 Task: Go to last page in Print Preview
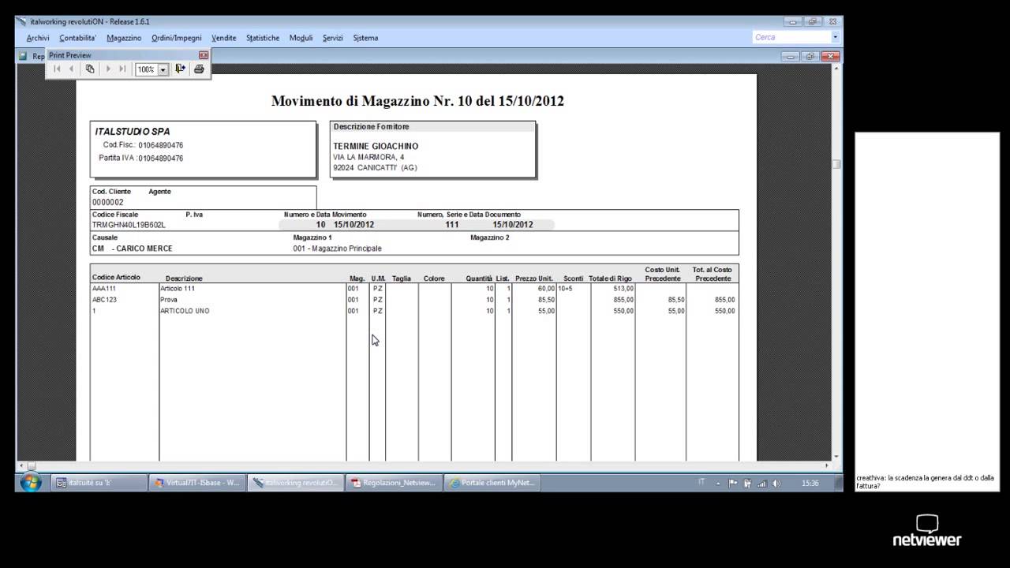(122, 69)
